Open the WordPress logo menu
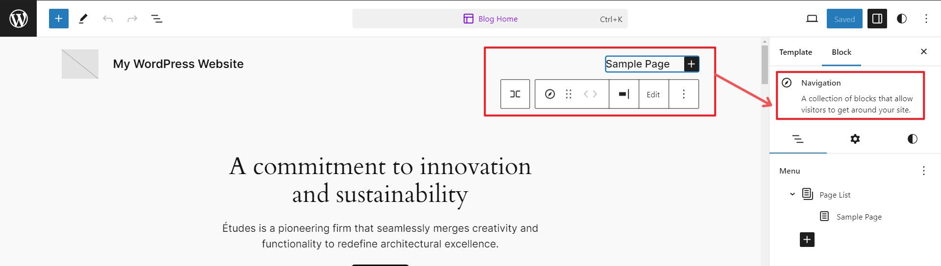The height and width of the screenshot is (266, 941). tap(18, 19)
